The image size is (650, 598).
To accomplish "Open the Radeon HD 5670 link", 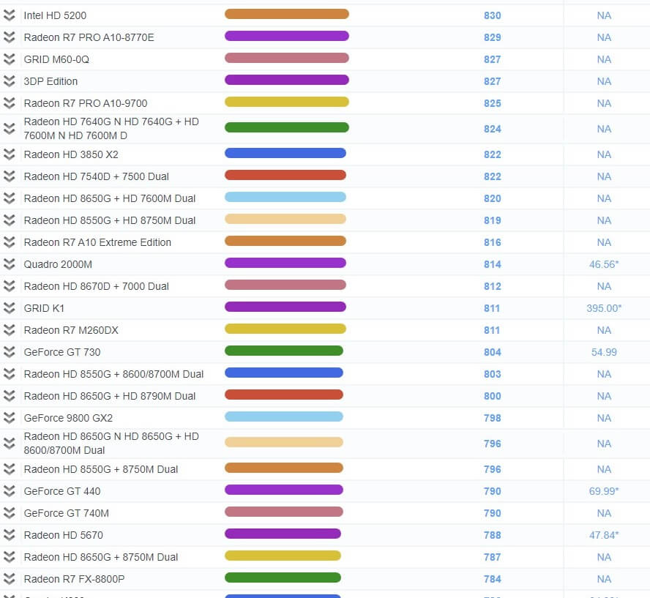I will pyautogui.click(x=64, y=535).
